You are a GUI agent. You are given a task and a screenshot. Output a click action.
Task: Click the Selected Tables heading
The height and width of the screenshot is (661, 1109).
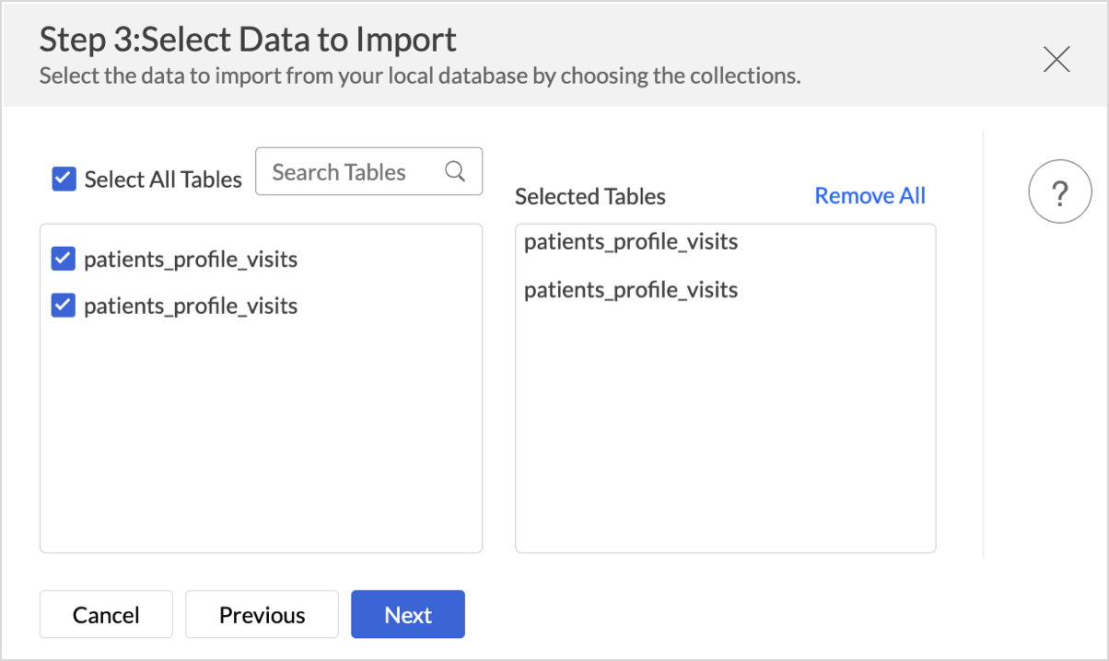click(x=590, y=197)
